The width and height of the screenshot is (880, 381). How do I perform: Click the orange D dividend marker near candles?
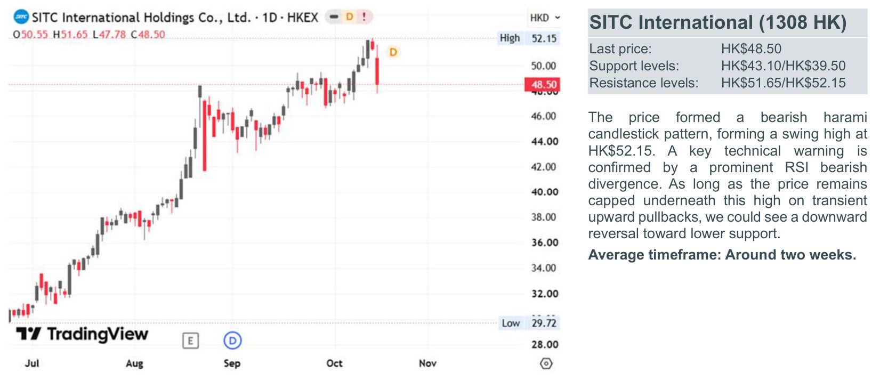(x=393, y=52)
